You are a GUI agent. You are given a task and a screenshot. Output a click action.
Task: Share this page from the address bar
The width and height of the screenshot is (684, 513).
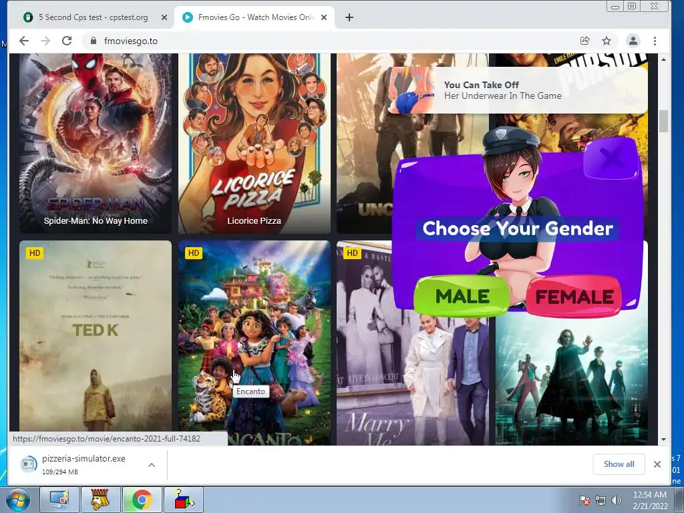[x=585, y=41]
